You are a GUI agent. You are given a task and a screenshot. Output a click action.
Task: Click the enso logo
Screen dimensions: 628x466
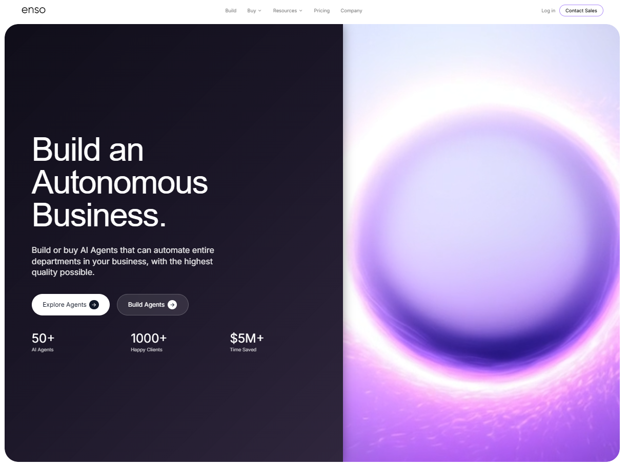pyautogui.click(x=33, y=10)
